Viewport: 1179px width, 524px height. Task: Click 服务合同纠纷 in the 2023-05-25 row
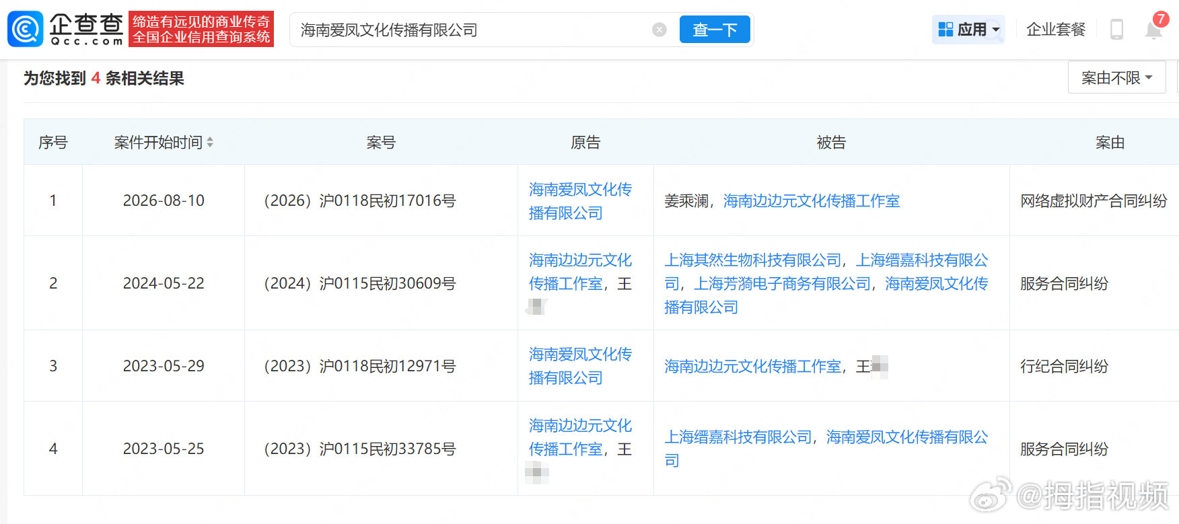(1064, 449)
